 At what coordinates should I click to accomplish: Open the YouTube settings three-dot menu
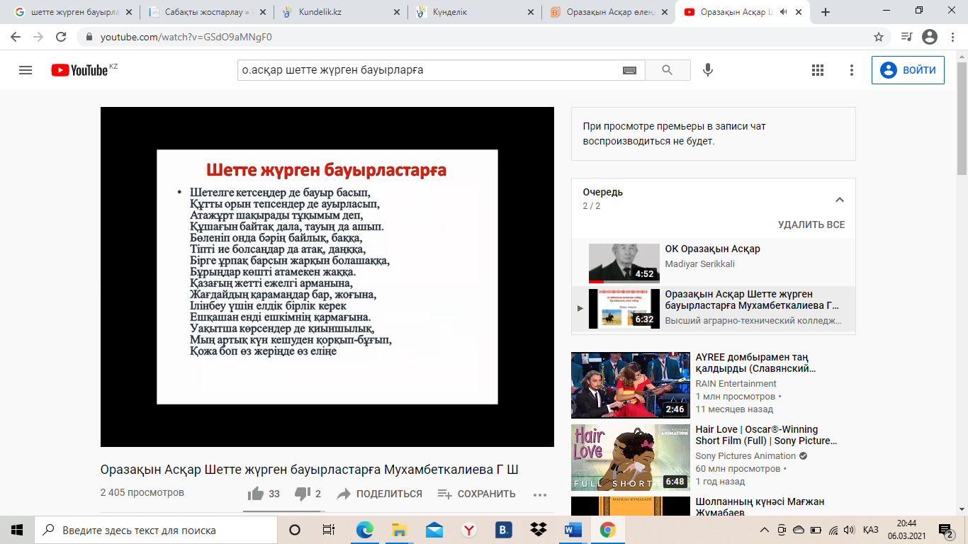pos(852,70)
